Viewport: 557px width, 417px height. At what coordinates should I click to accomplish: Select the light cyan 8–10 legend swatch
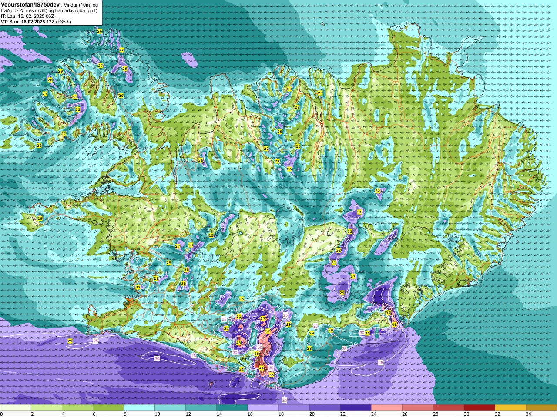coord(139,408)
